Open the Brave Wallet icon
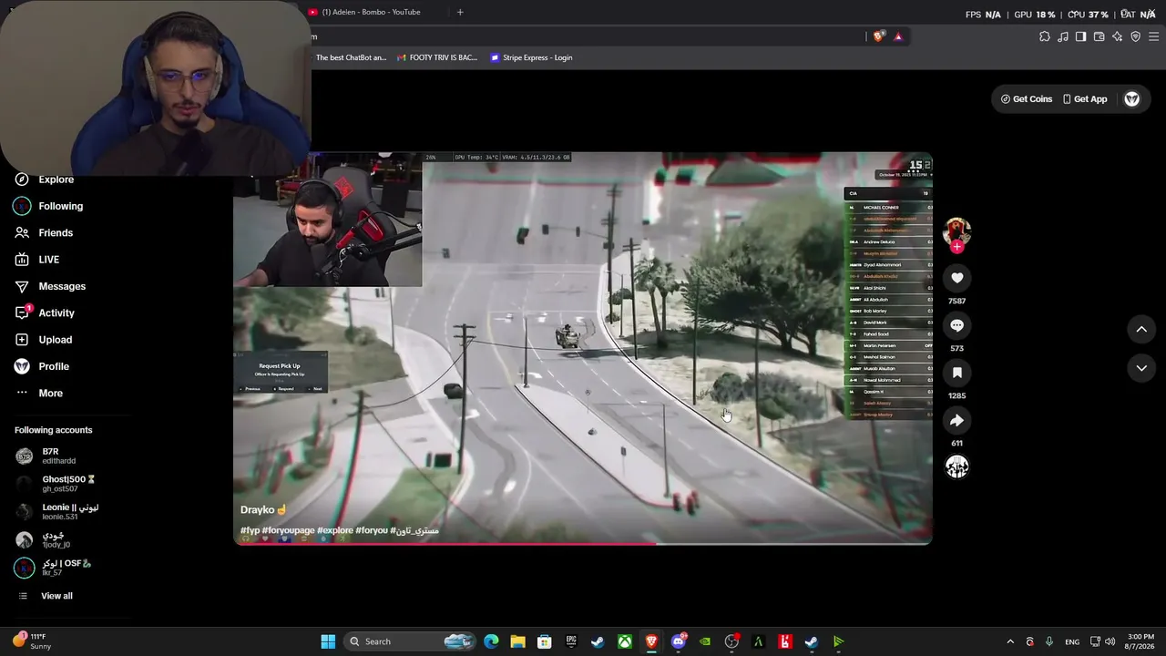 pyautogui.click(x=1100, y=36)
